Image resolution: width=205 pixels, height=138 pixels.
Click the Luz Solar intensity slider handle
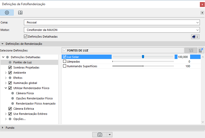(x=143, y=57)
